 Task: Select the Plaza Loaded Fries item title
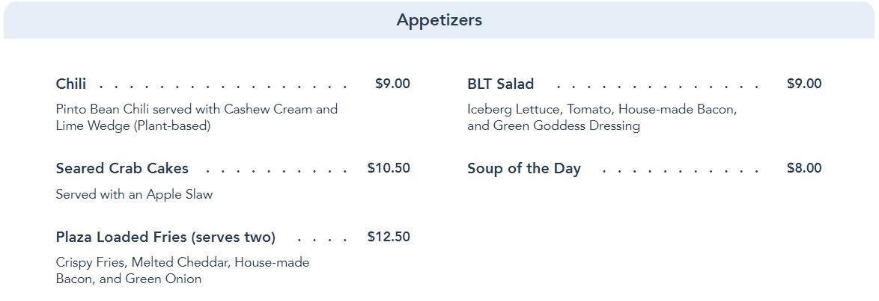(121, 238)
